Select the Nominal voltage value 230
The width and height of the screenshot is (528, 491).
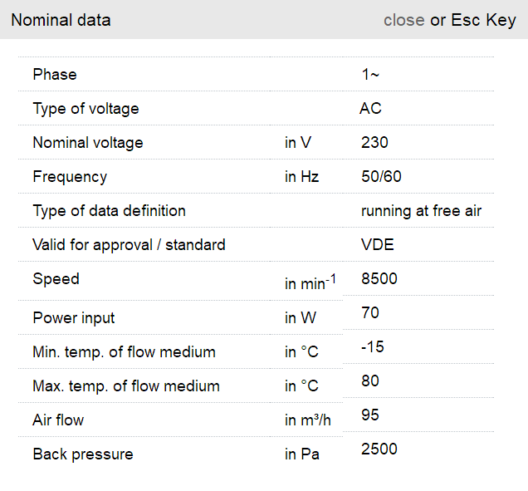coord(374,143)
